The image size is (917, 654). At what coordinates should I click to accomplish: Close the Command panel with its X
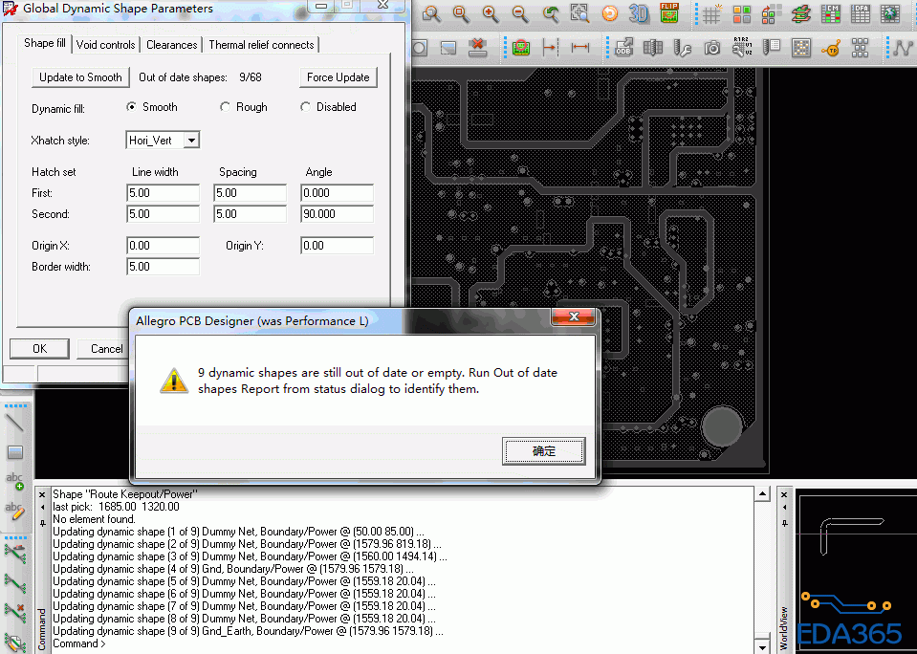[x=42, y=494]
